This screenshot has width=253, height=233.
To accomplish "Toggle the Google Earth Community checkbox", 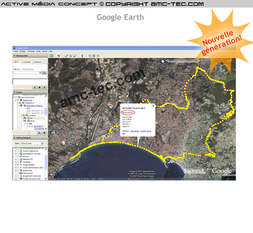I will (18, 176).
